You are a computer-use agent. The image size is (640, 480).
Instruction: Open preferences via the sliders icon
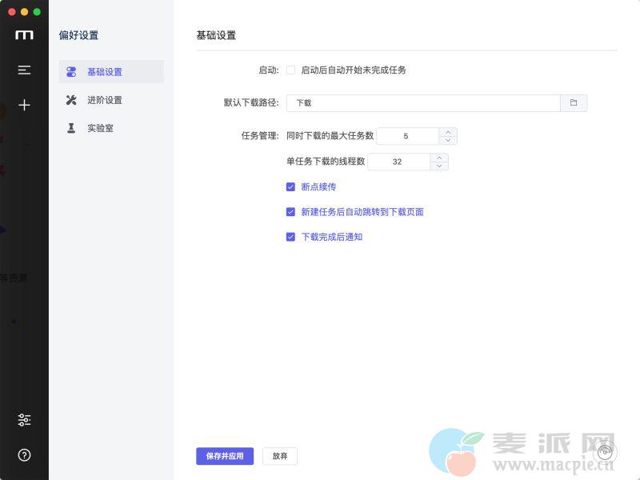click(x=24, y=420)
